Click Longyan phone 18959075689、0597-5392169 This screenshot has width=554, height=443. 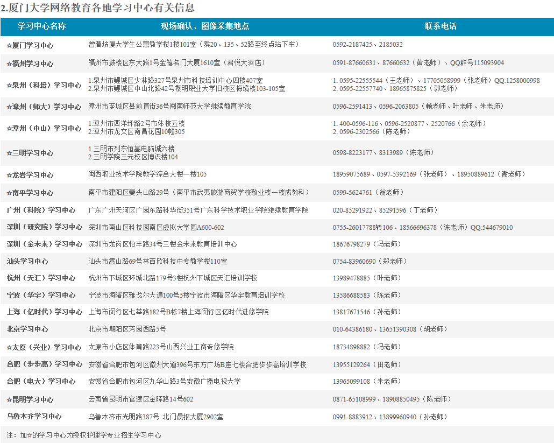pyautogui.click(x=429, y=174)
